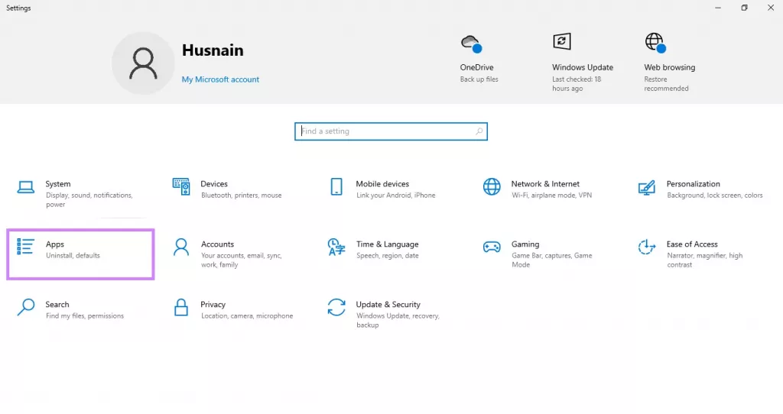The height and width of the screenshot is (414, 783).
Task: Click the Privacy padlock icon
Action: tap(181, 307)
